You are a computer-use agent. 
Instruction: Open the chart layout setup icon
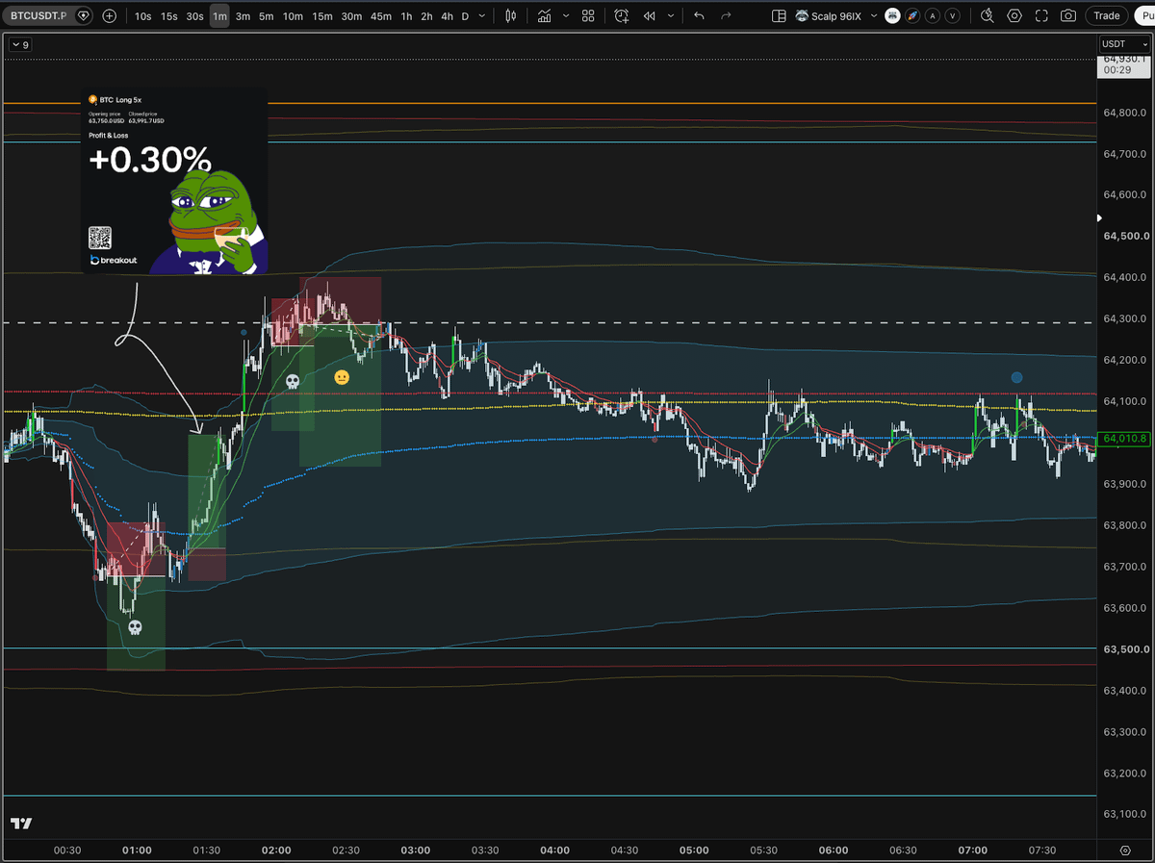[x=780, y=15]
